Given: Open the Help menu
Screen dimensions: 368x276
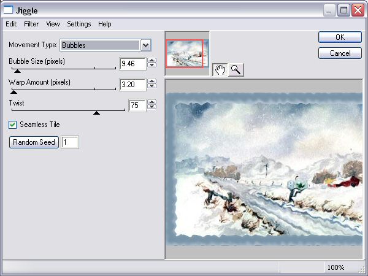Looking at the screenshot, I should coord(105,24).
